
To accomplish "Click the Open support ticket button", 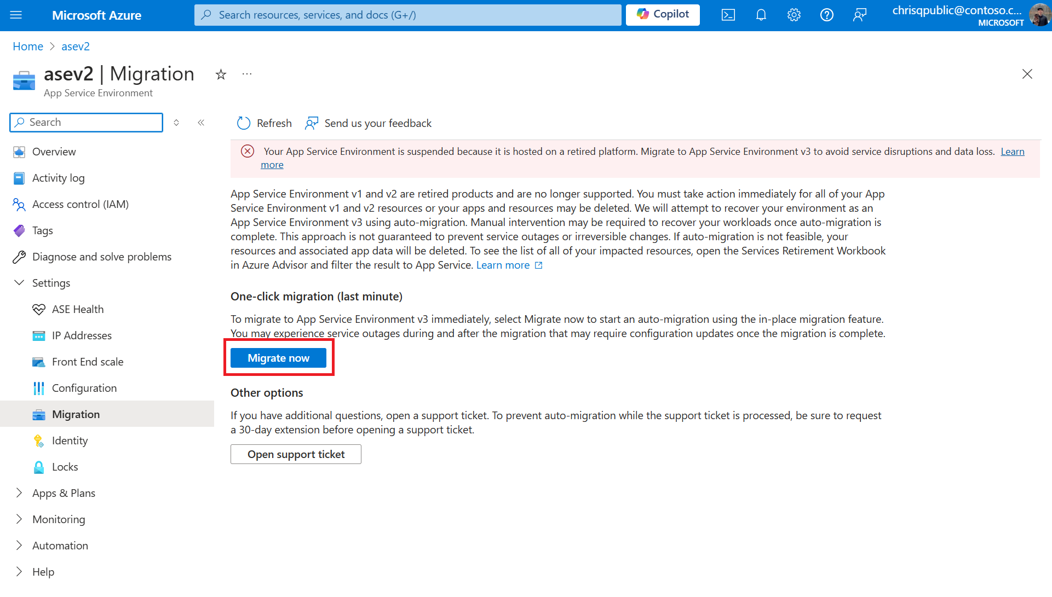I will 296,453.
